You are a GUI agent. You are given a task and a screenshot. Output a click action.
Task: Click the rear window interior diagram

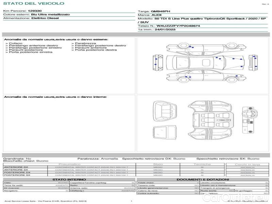point(165,133)
